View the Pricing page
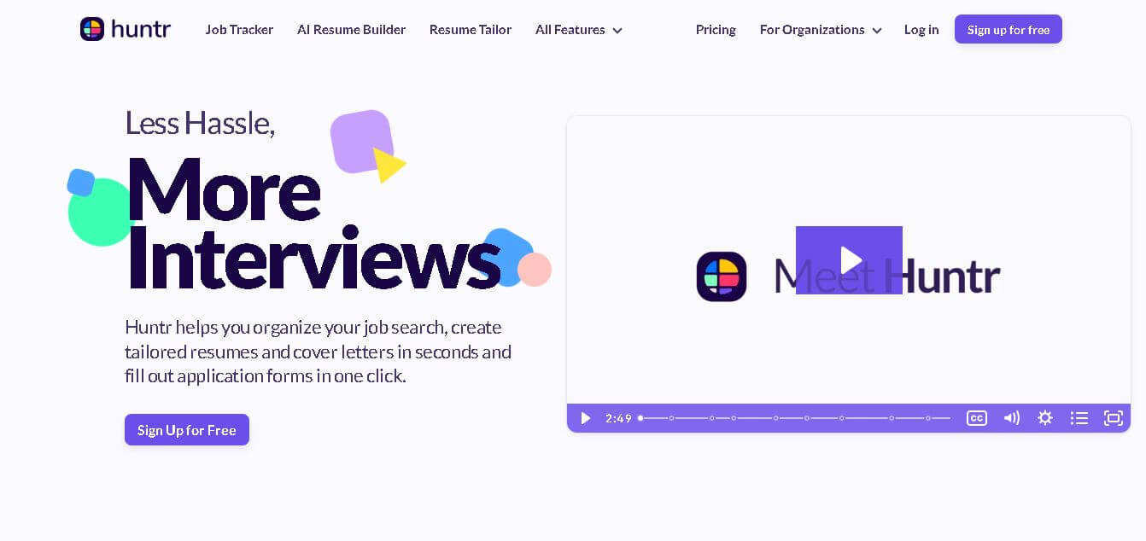The height and width of the screenshot is (541, 1146). [x=716, y=29]
